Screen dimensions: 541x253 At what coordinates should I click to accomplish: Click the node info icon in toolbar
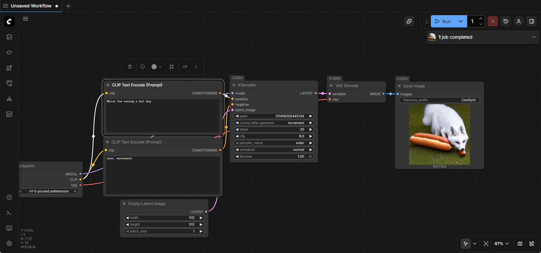point(143,67)
